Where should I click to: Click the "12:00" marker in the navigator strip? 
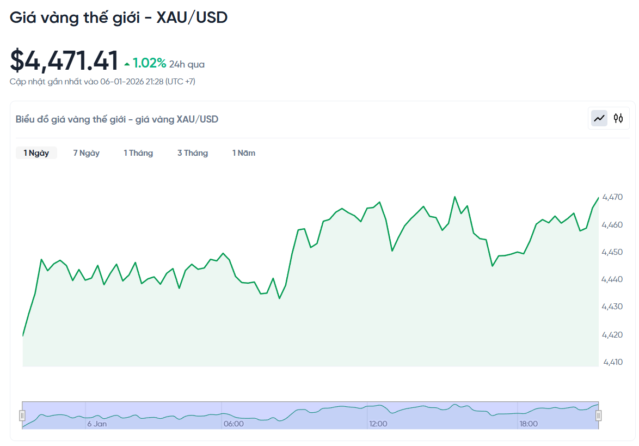(x=378, y=423)
